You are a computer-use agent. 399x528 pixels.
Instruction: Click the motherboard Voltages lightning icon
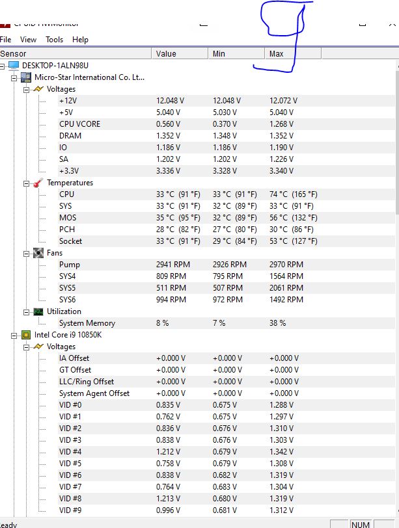(38, 89)
